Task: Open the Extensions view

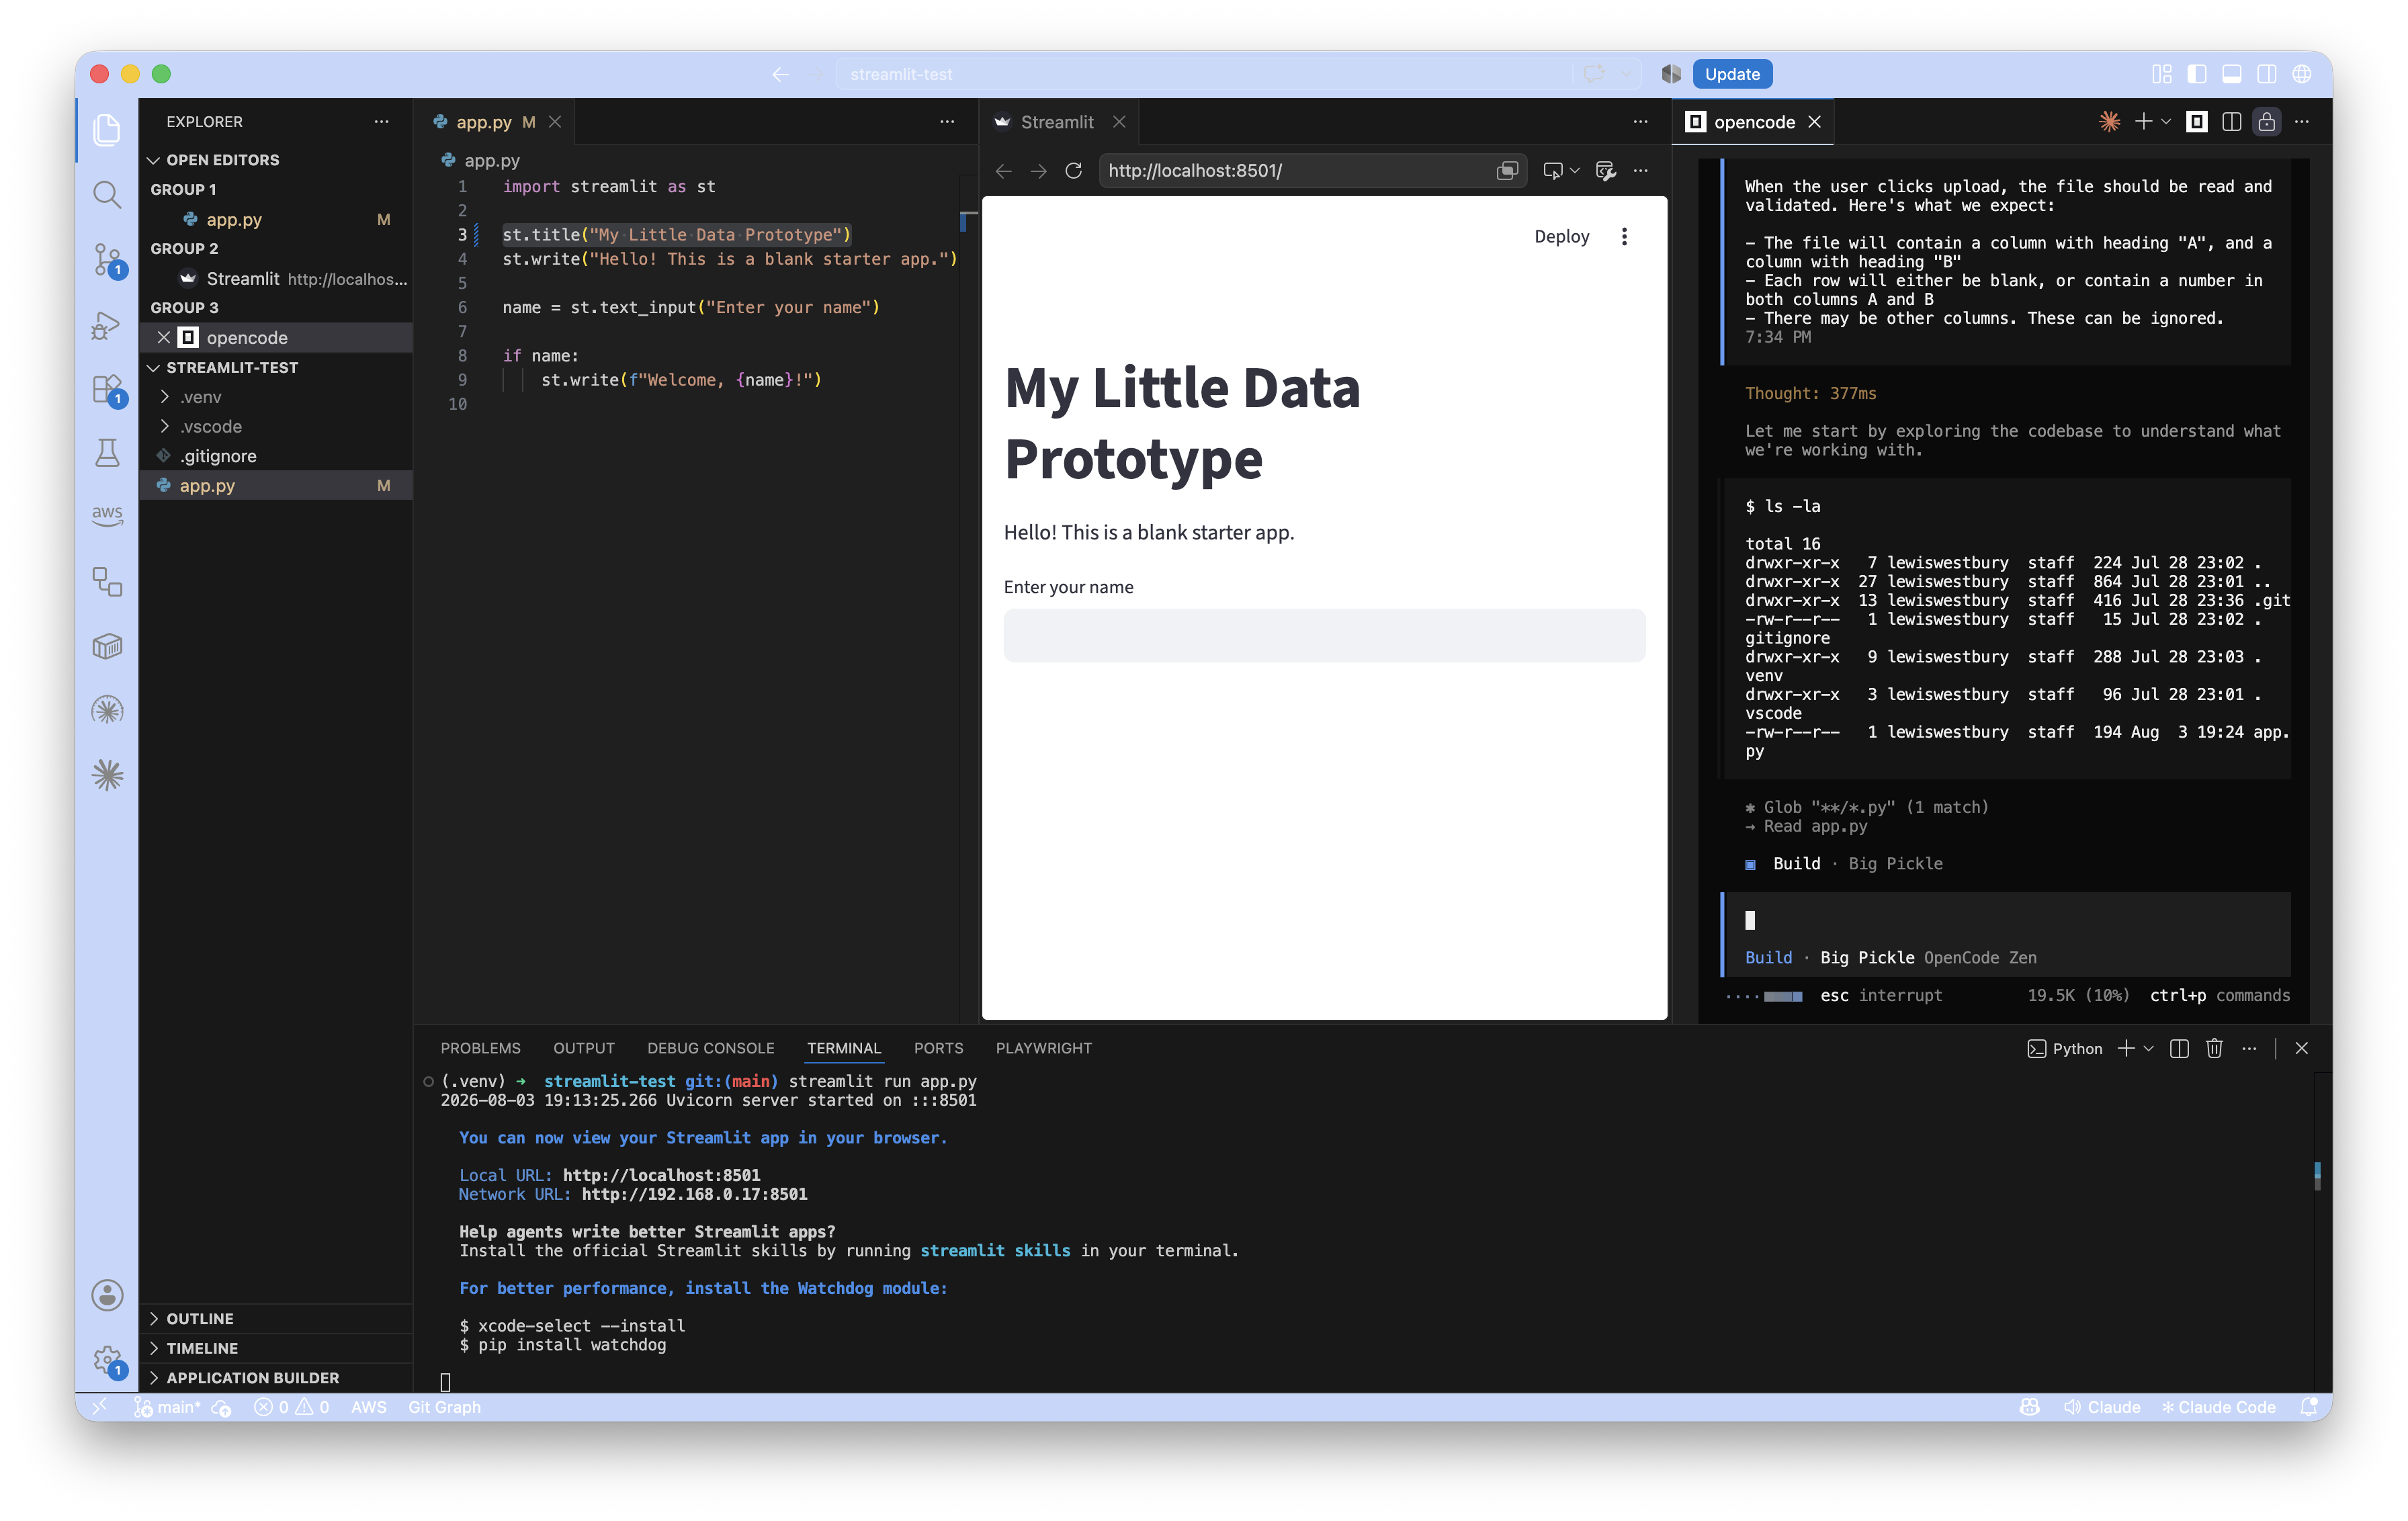Action: pyautogui.click(x=107, y=389)
